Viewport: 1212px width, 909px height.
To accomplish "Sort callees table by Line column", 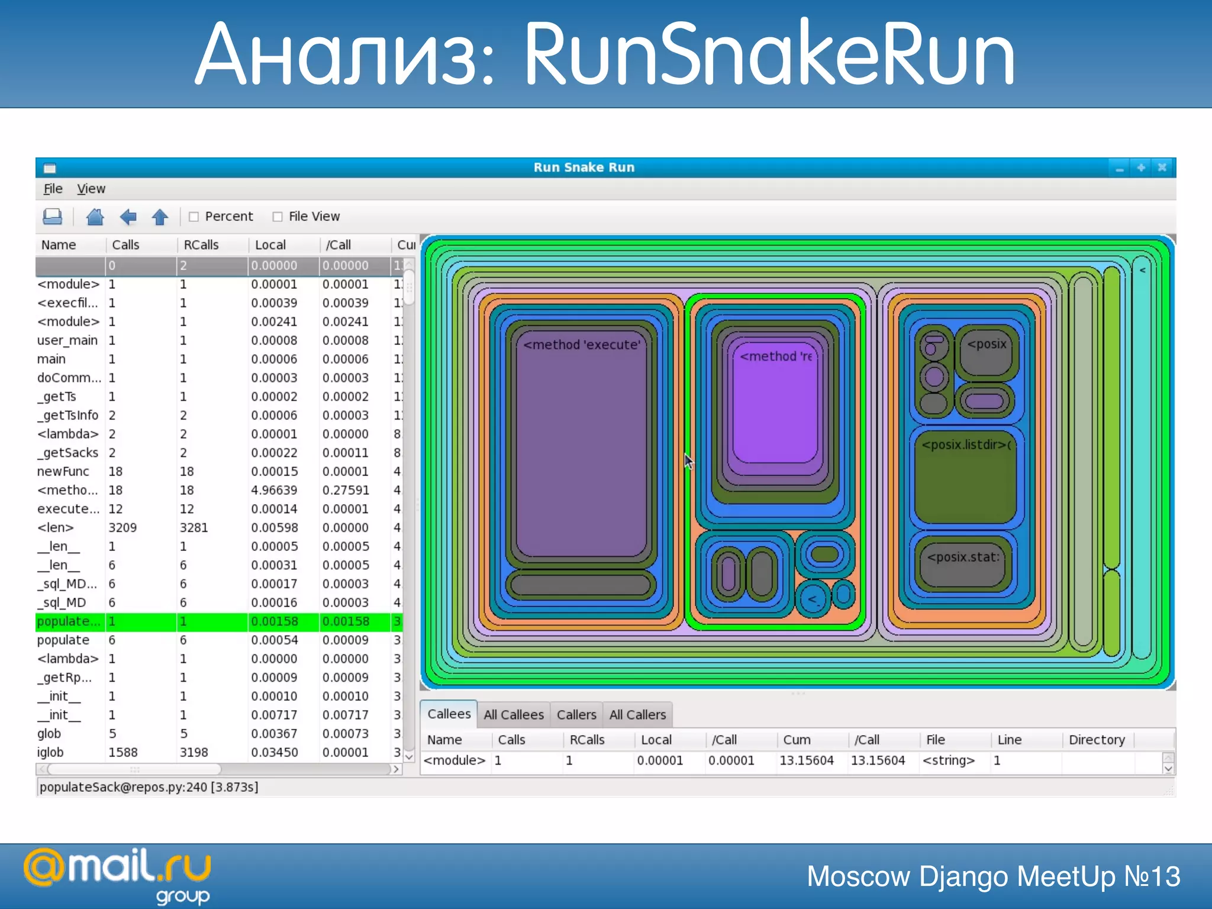I will [x=1027, y=740].
